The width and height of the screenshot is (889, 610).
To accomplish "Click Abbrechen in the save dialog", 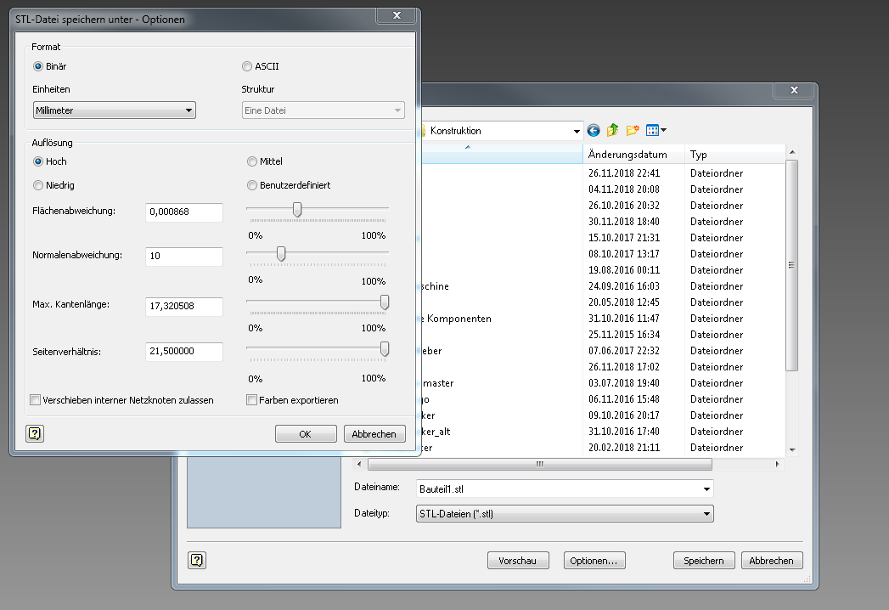I will click(x=771, y=561).
